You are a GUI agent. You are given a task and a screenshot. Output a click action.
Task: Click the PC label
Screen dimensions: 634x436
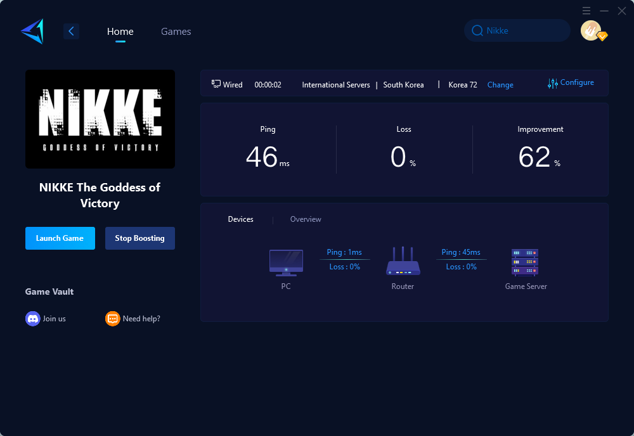click(x=286, y=286)
